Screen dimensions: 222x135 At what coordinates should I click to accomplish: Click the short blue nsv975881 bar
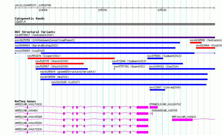[x=155, y=58]
